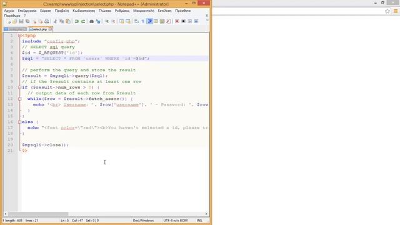400x225 pixels.
Task: Open the Γλώσσα menu
Action: [x=105, y=11]
